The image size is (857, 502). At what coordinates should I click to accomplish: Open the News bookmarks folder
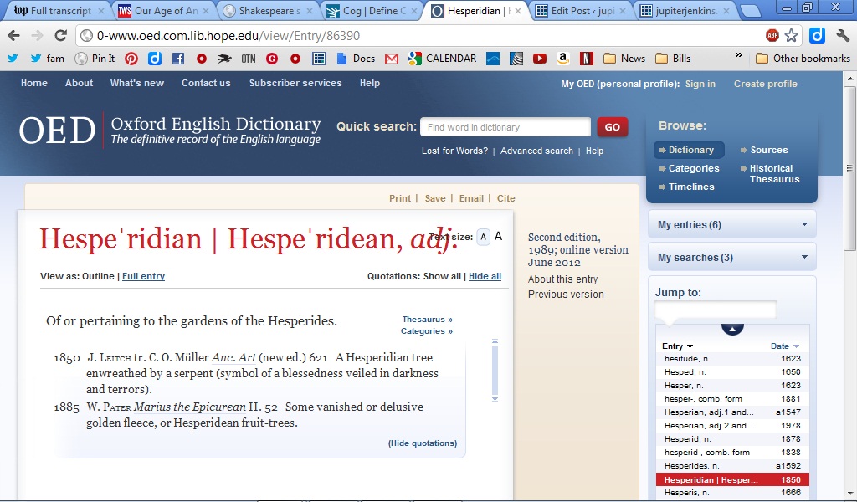pyautogui.click(x=624, y=59)
